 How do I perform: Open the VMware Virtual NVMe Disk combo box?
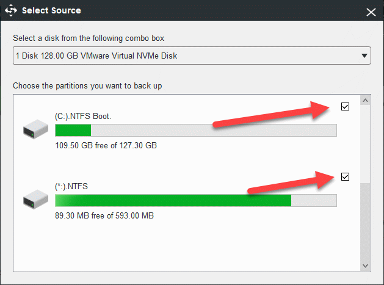point(183,56)
